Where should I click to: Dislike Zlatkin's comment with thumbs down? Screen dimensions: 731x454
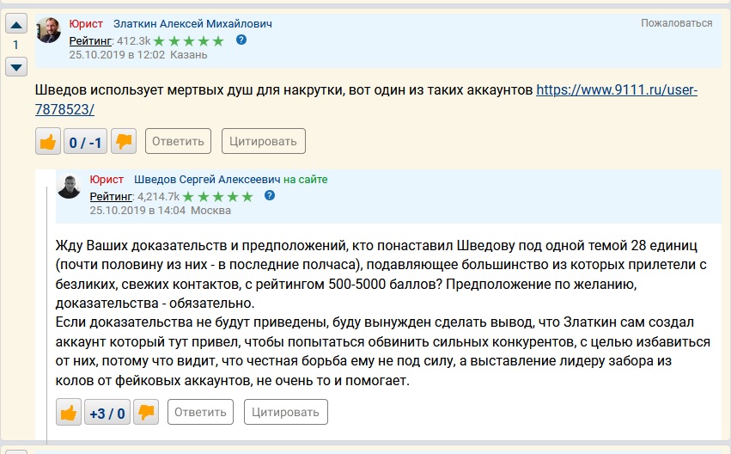click(124, 141)
